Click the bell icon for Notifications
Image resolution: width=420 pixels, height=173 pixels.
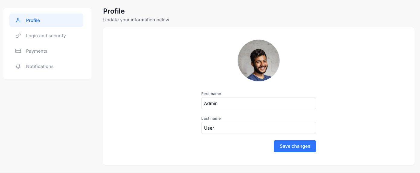pos(18,66)
